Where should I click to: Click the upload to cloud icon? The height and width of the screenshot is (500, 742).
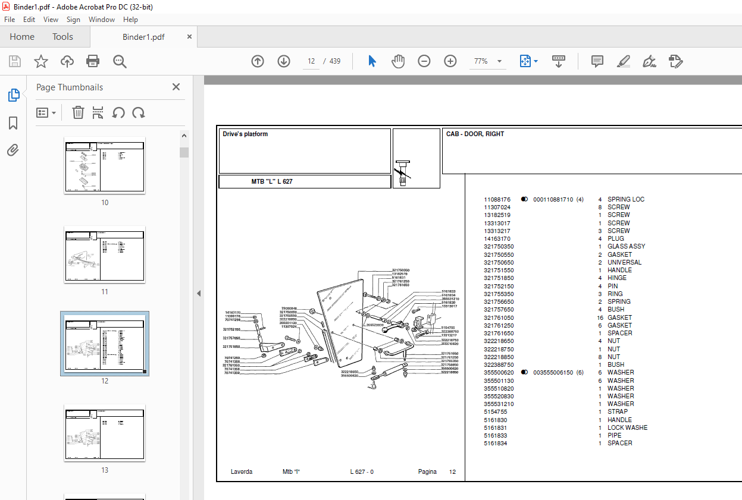coord(67,61)
